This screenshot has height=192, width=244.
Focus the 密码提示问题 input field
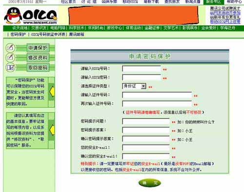(x=146, y=121)
